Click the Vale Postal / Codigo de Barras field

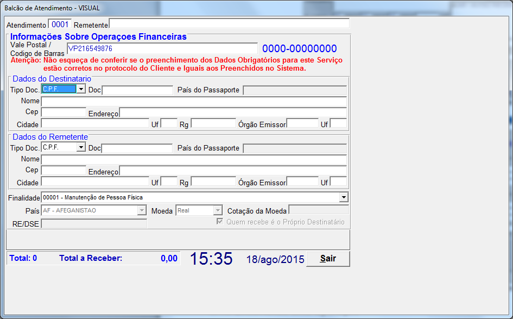(162, 48)
